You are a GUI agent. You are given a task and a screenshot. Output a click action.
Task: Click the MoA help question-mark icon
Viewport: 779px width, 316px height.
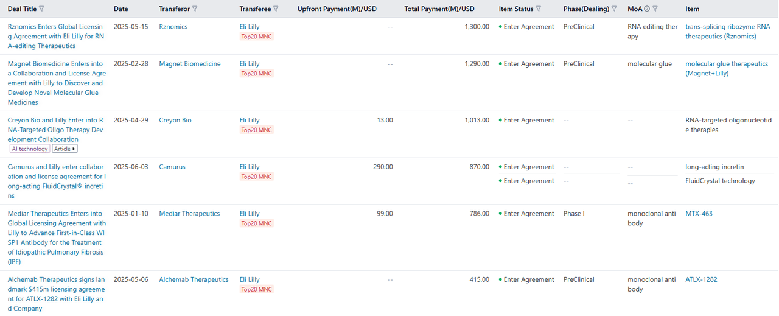click(x=647, y=9)
